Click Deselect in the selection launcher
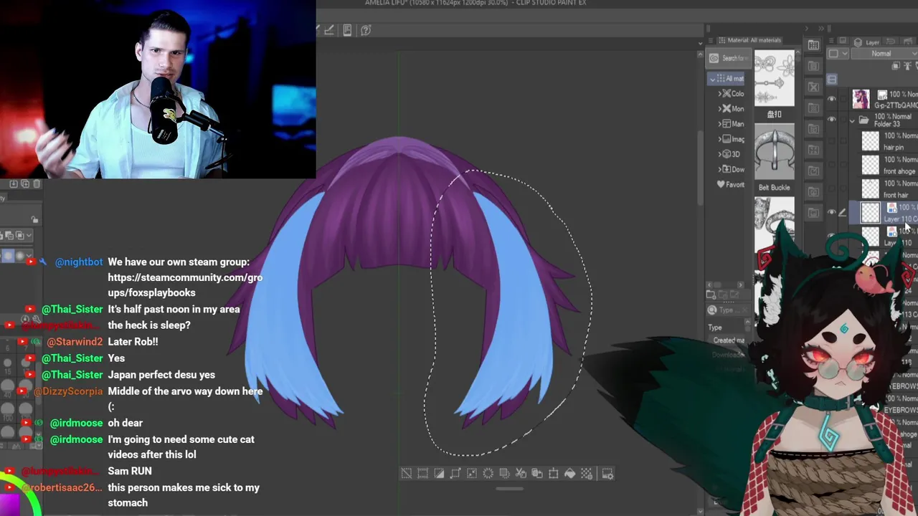Image resolution: width=918 pixels, height=516 pixels. point(407,474)
